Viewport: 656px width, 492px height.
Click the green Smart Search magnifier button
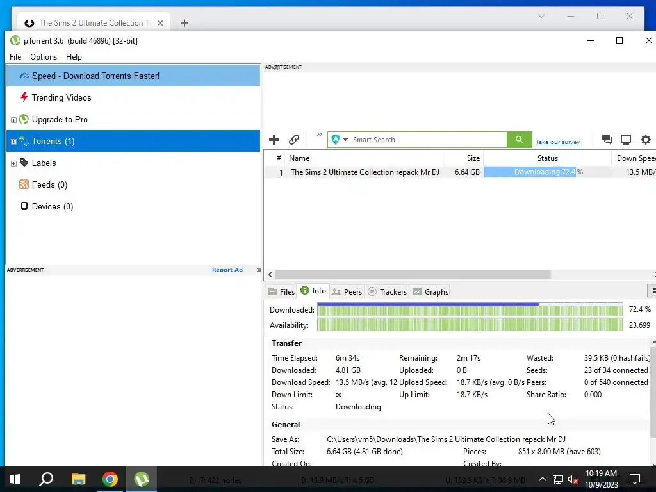(x=519, y=140)
